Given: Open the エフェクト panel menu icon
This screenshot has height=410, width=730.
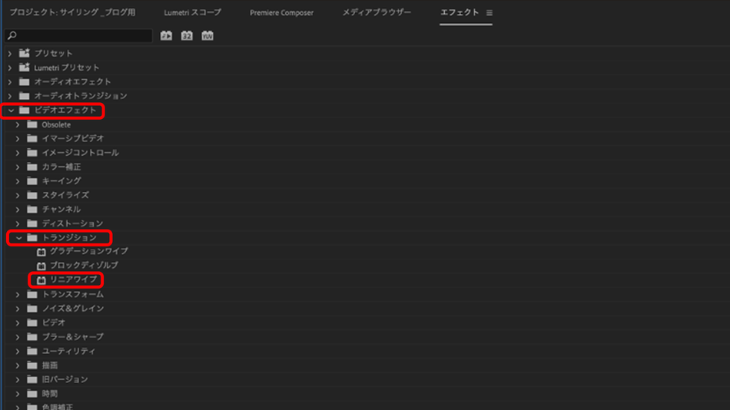Looking at the screenshot, I should [489, 13].
